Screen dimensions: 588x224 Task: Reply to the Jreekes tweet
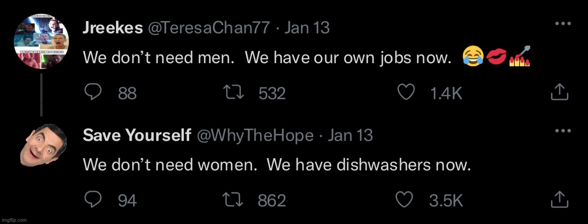93,92
